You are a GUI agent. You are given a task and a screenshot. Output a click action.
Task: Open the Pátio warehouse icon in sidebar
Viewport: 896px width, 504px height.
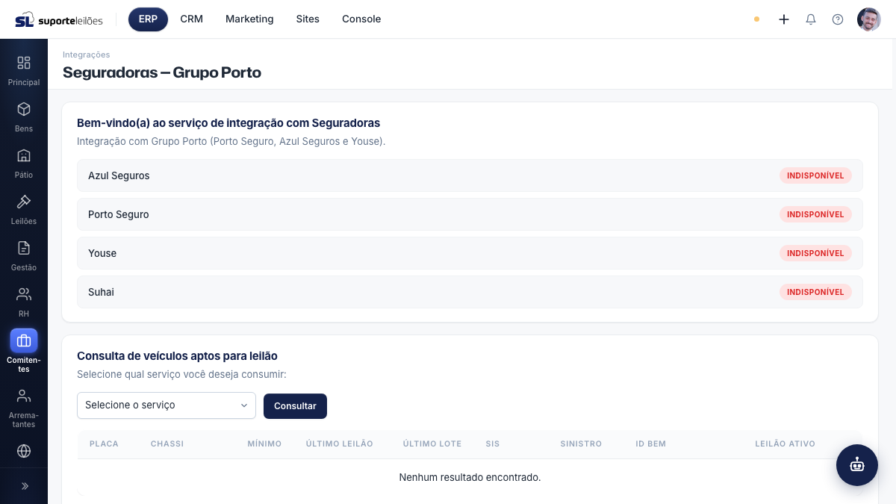24,155
